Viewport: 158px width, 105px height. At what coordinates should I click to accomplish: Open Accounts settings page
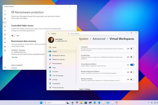coord(62,72)
